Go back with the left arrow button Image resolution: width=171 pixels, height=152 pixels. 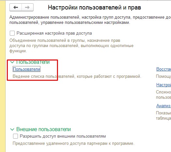tap(16, 7)
